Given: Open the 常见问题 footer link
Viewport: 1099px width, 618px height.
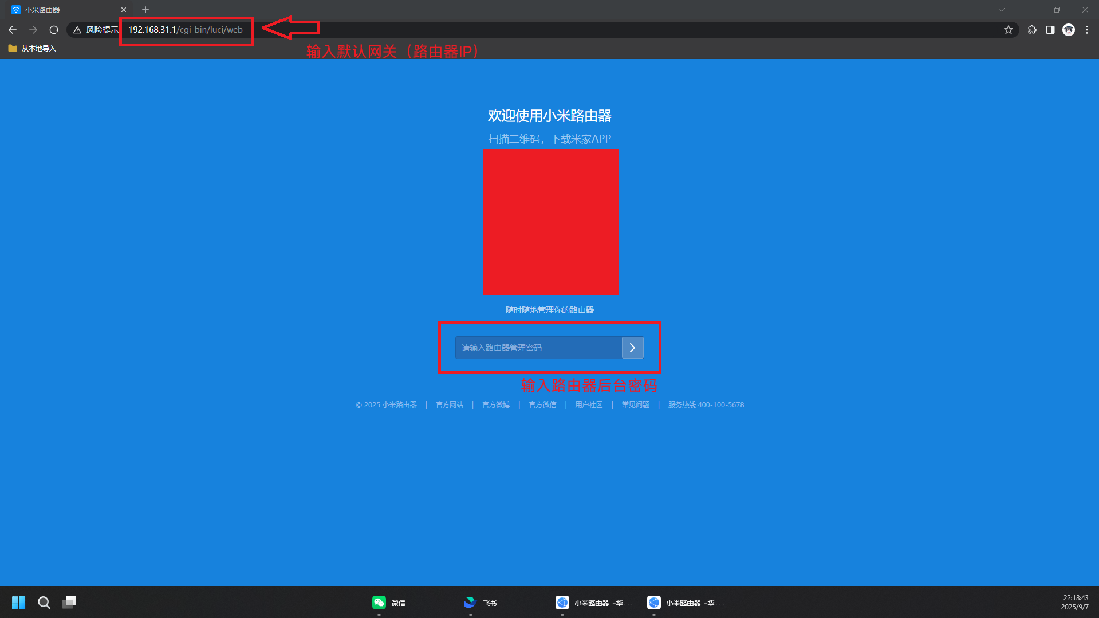Looking at the screenshot, I should (x=635, y=405).
